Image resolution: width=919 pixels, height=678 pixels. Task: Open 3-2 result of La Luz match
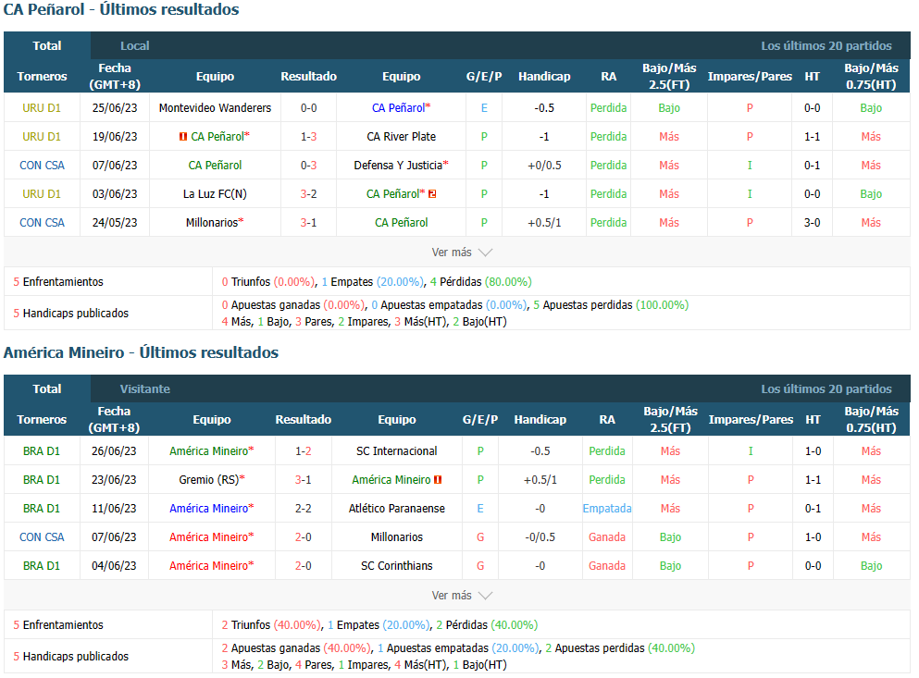click(309, 194)
